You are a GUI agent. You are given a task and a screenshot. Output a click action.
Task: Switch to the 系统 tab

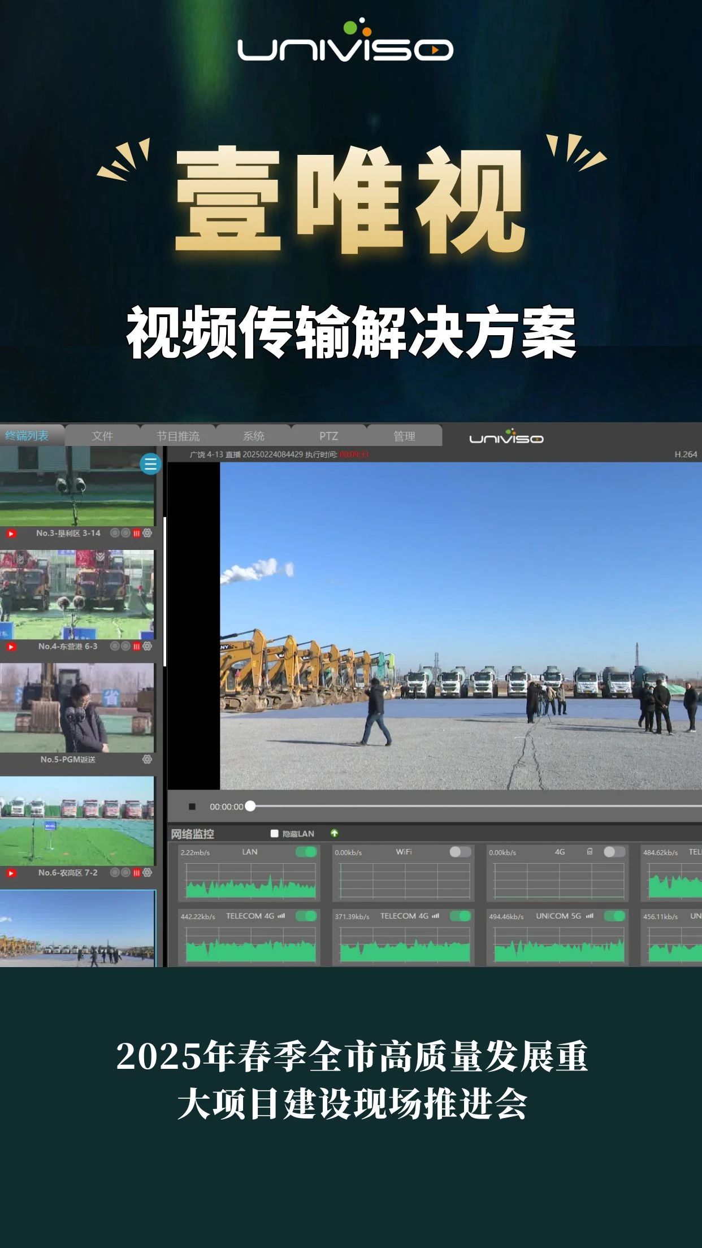point(253,436)
